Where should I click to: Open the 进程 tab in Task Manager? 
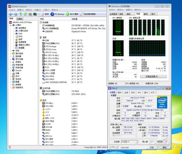click(x=121, y=14)
